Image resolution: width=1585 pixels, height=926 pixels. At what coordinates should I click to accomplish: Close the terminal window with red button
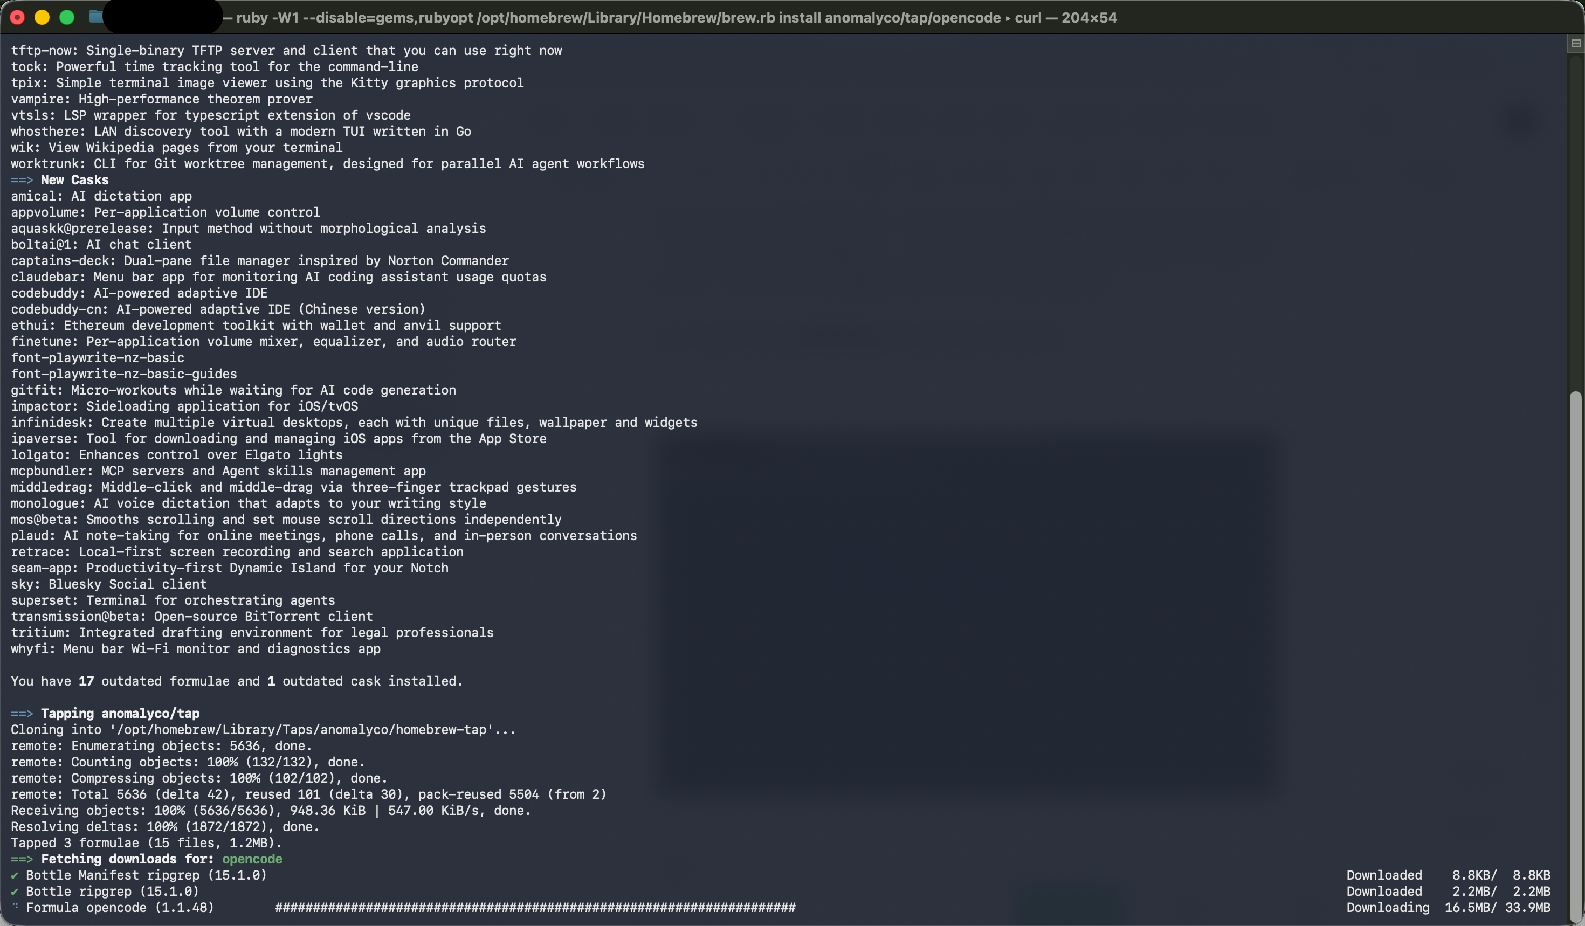[x=18, y=17]
